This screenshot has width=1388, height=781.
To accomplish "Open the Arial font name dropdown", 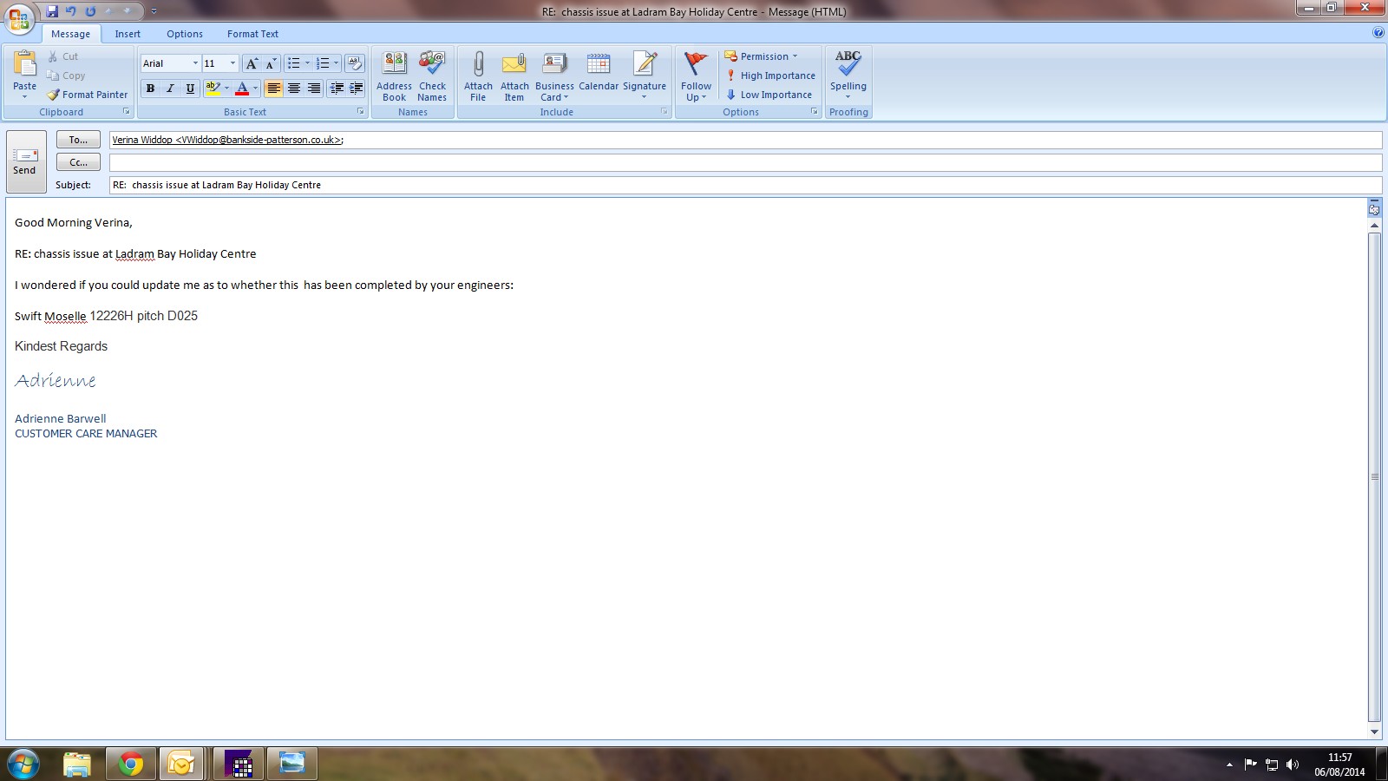I will click(x=195, y=63).
